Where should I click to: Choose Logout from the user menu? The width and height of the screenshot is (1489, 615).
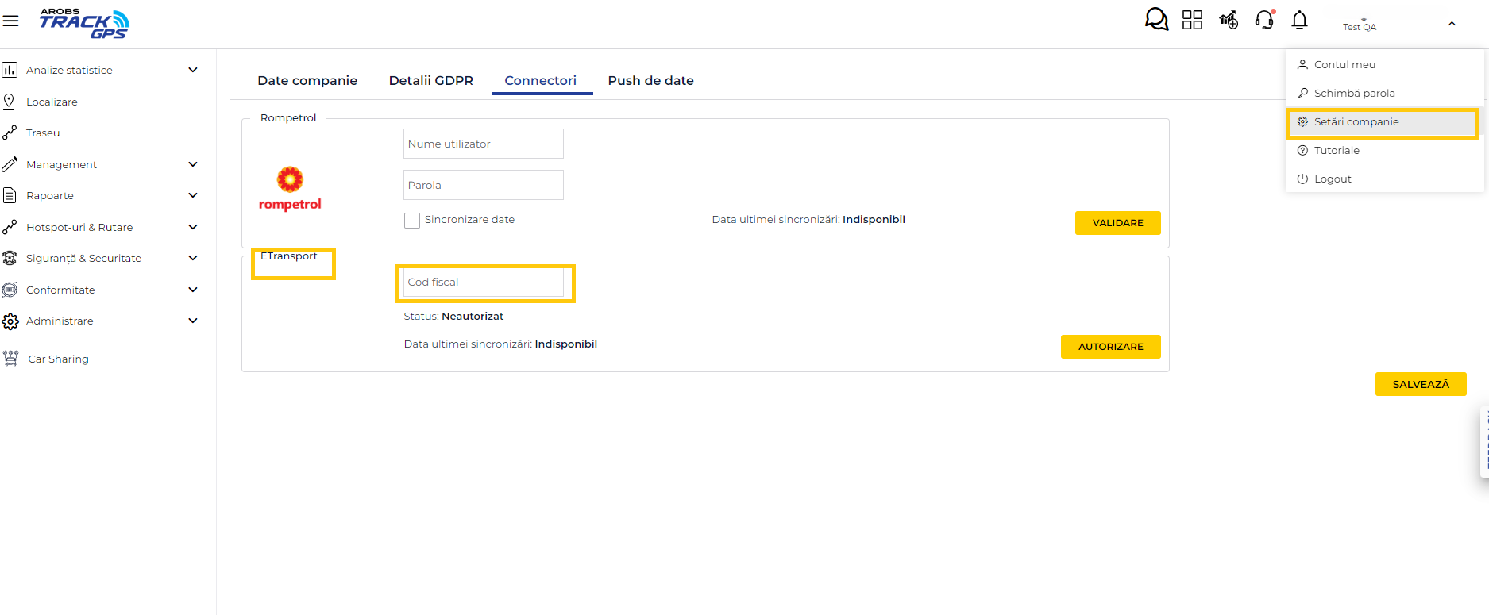coord(1332,179)
